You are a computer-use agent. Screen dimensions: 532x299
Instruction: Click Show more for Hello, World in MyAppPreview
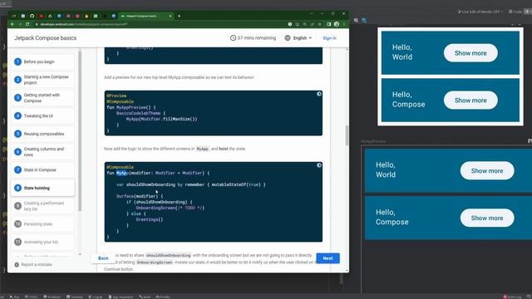tap(487, 170)
